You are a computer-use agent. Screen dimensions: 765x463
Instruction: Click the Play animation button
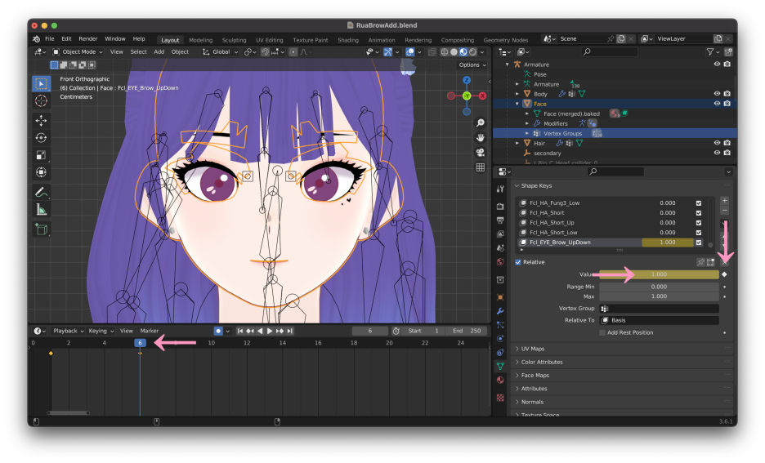pos(270,331)
